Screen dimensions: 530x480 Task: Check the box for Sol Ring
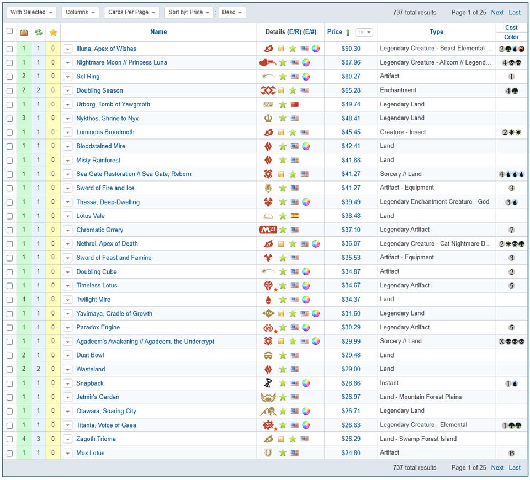pos(10,77)
